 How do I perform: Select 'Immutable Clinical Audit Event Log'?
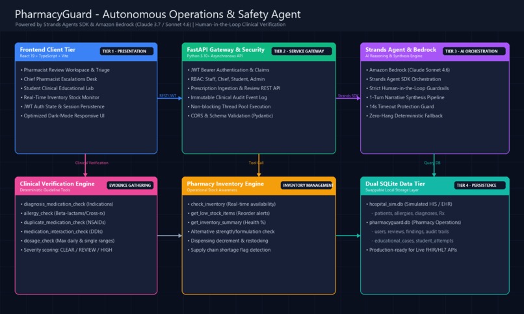click(228, 97)
